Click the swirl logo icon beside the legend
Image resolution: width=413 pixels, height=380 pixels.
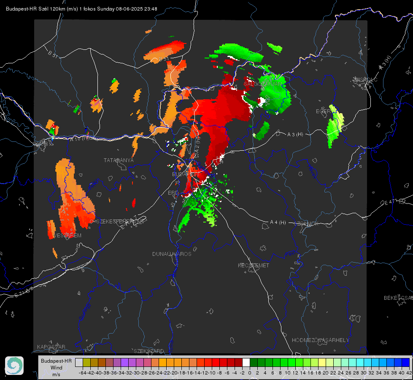click(x=14, y=366)
